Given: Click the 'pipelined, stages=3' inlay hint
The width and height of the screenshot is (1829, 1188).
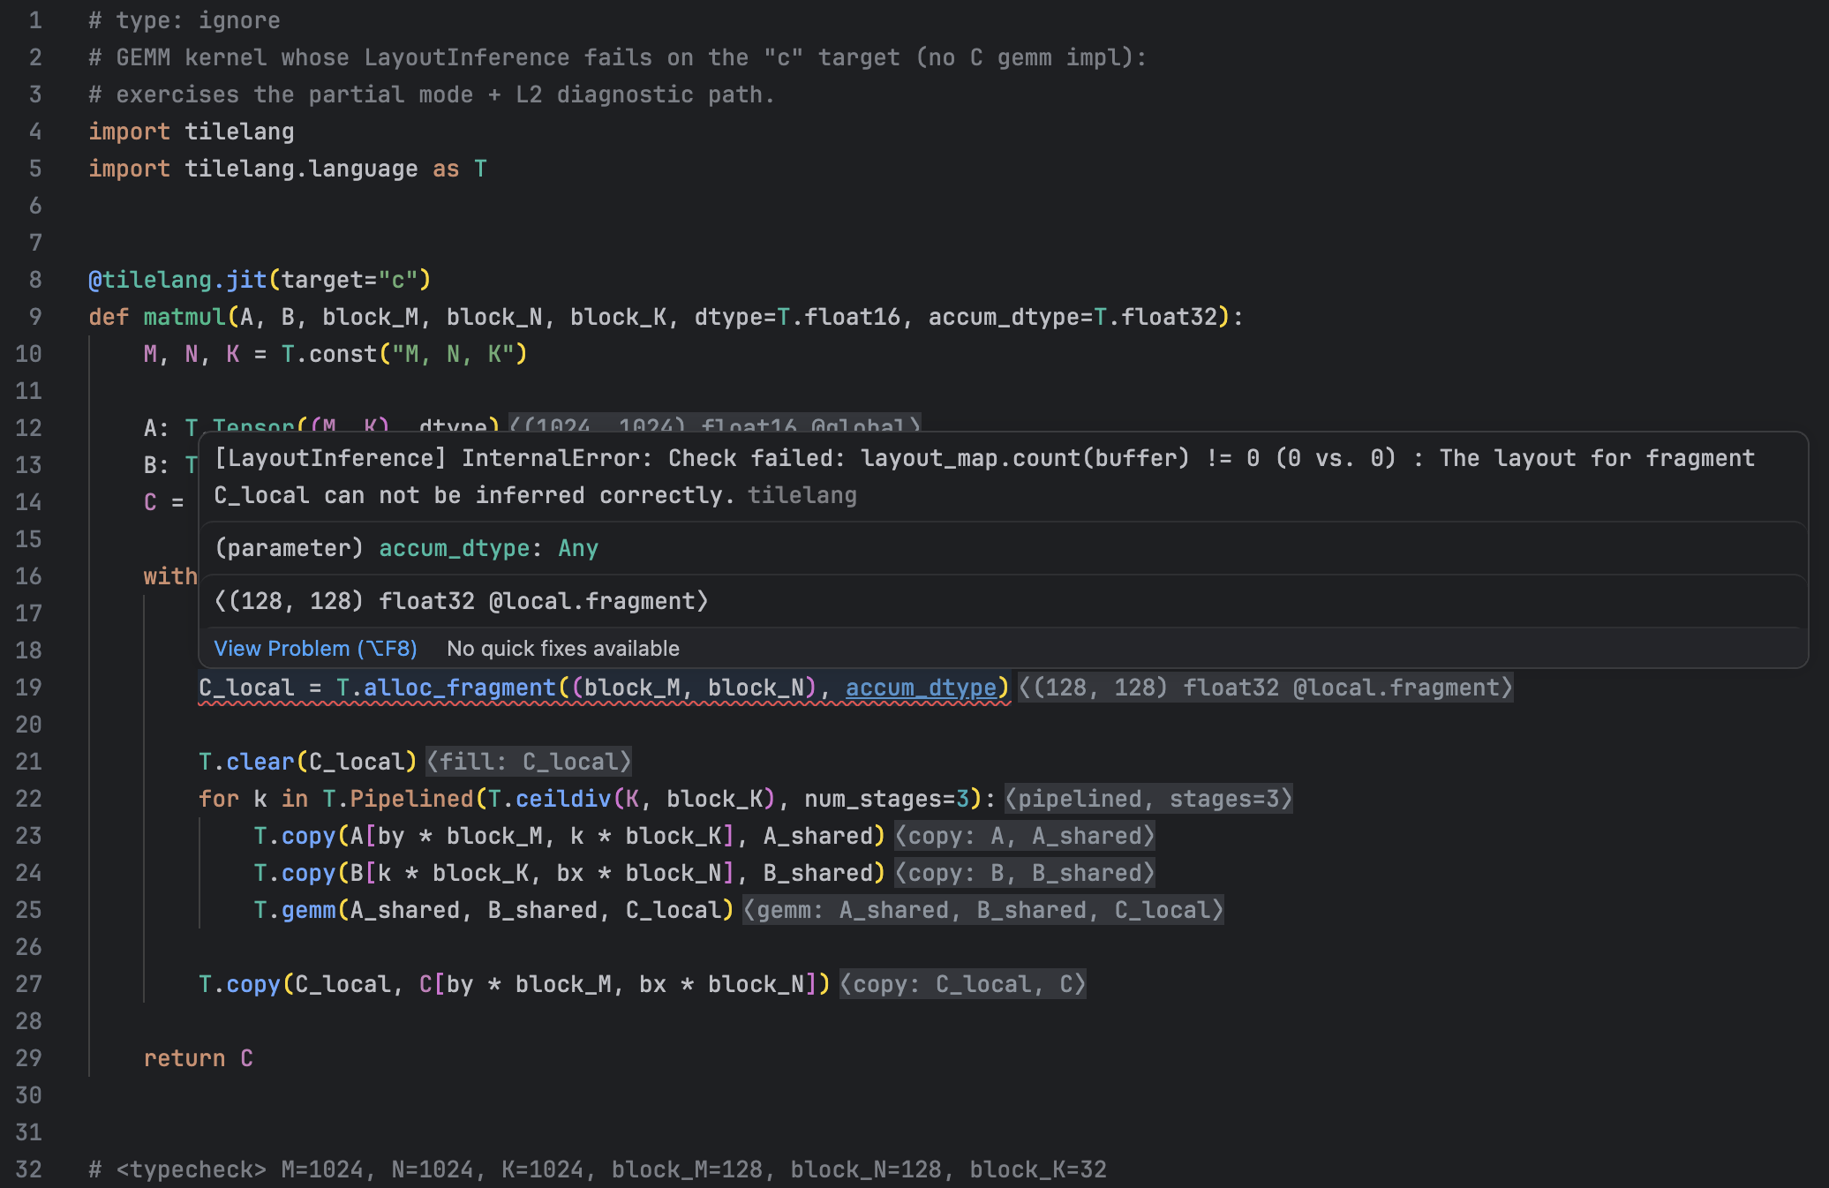Looking at the screenshot, I should [x=1148, y=799].
